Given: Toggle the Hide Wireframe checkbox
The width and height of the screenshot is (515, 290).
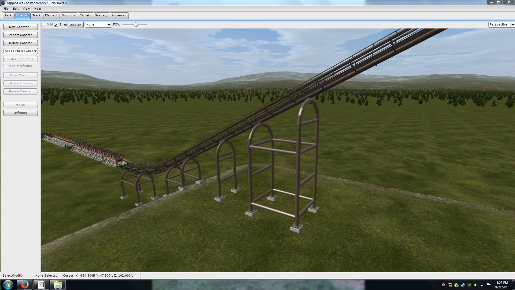Looking at the screenshot, I should click(x=5, y=66).
